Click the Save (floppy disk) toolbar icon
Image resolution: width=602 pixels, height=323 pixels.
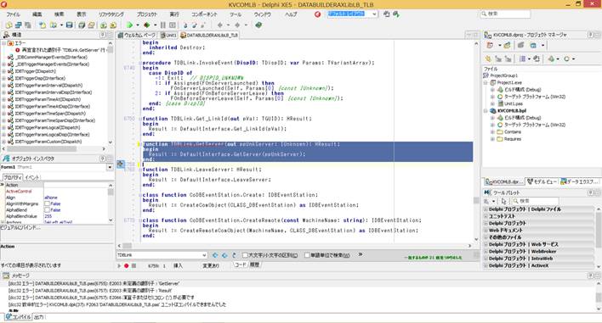pyautogui.click(x=69, y=25)
